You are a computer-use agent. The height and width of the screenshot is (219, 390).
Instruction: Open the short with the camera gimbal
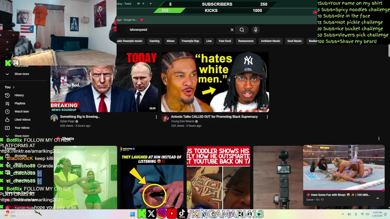click(278, 178)
